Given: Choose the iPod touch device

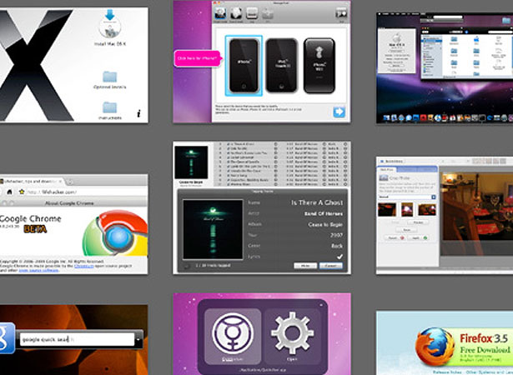Looking at the screenshot, I should (x=282, y=66).
